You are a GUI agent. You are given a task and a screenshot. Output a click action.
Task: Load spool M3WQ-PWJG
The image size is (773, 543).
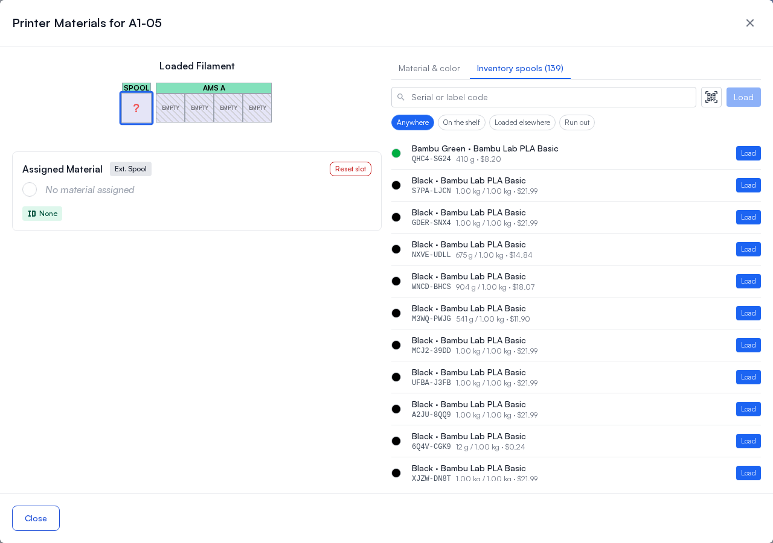748,313
